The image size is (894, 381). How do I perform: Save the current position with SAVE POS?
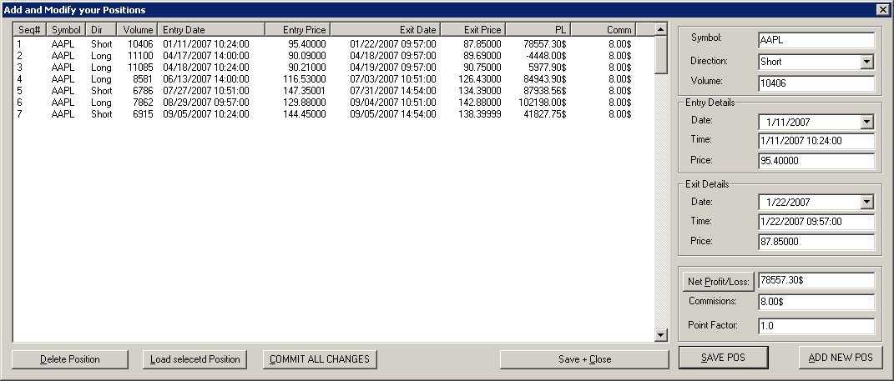tap(723, 358)
